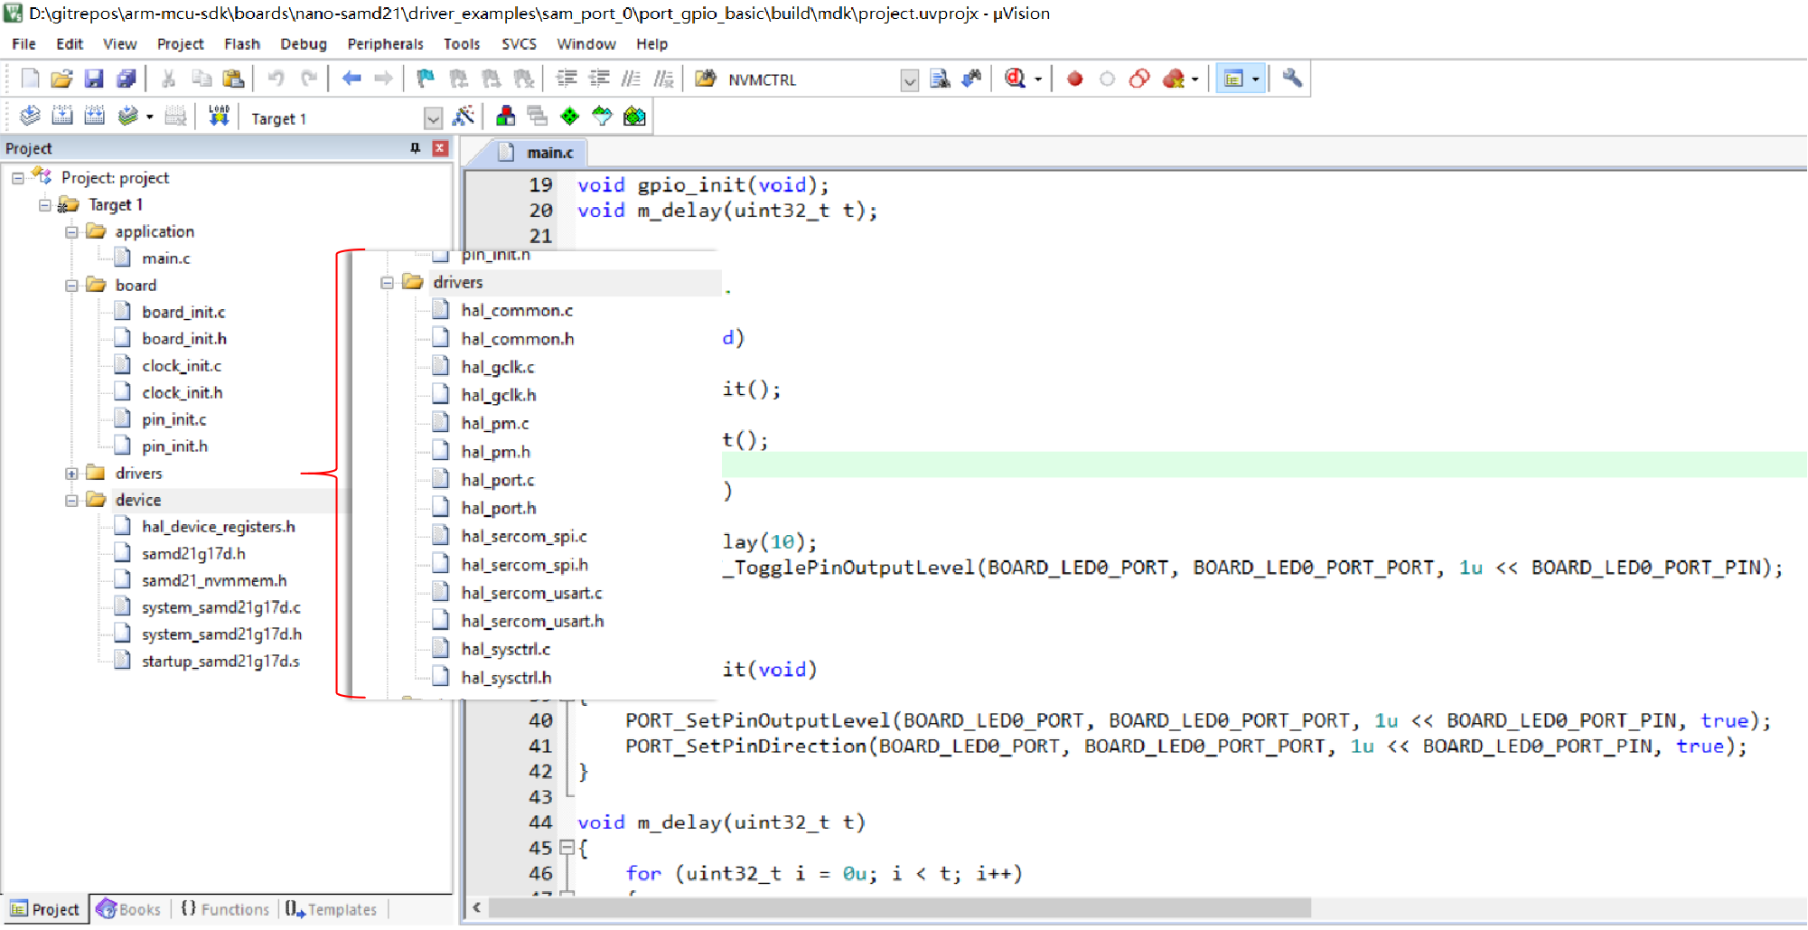Click Select Software Packs icon
The width and height of the screenshot is (1808, 930).
(x=602, y=117)
